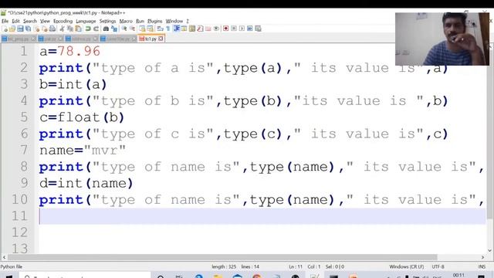Toggle INS insert mode in status bar
The image size is (494, 278).
click(x=482, y=266)
